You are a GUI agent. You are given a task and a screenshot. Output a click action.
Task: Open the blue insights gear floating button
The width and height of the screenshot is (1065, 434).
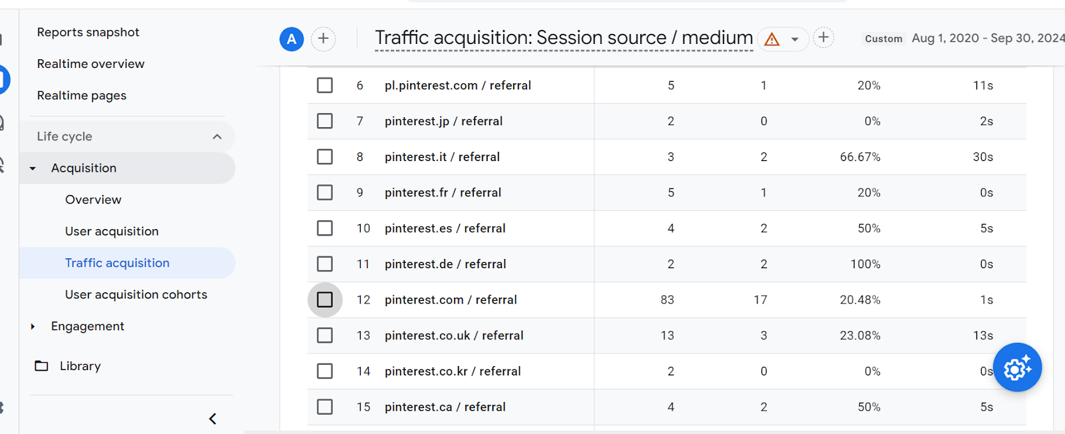point(1018,367)
